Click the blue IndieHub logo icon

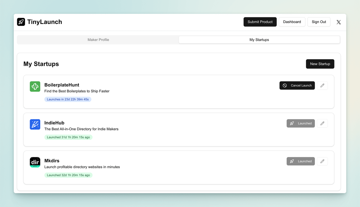coord(35,124)
